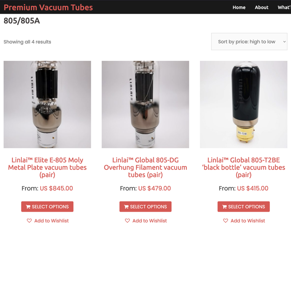Click Select Options for the $845.00 tubes

[48, 207]
